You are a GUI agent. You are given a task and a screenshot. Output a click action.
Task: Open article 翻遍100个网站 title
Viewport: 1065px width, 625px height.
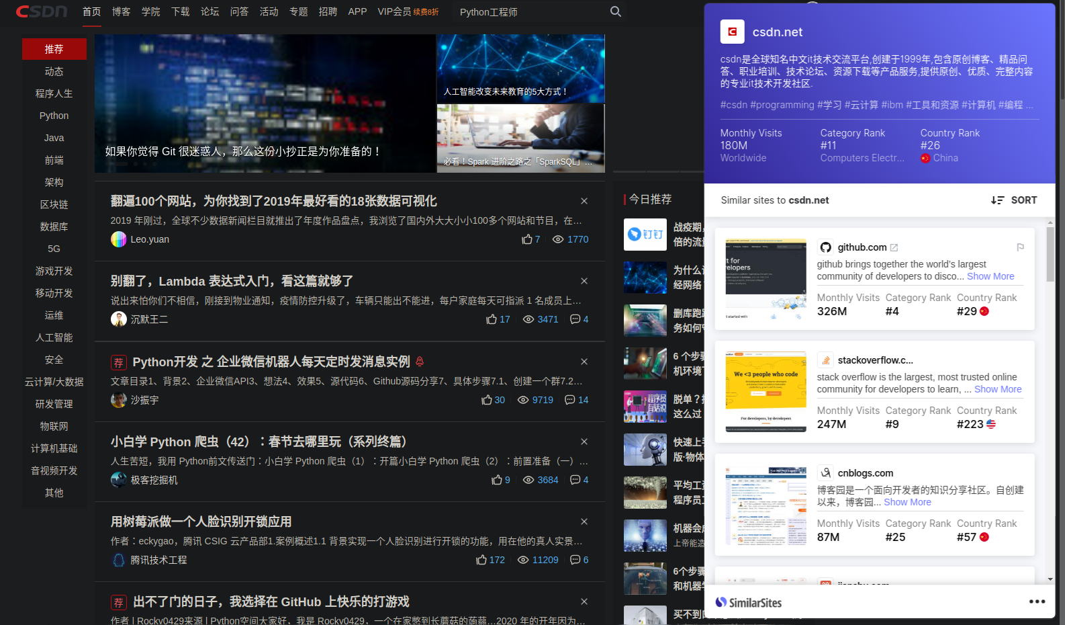(274, 201)
